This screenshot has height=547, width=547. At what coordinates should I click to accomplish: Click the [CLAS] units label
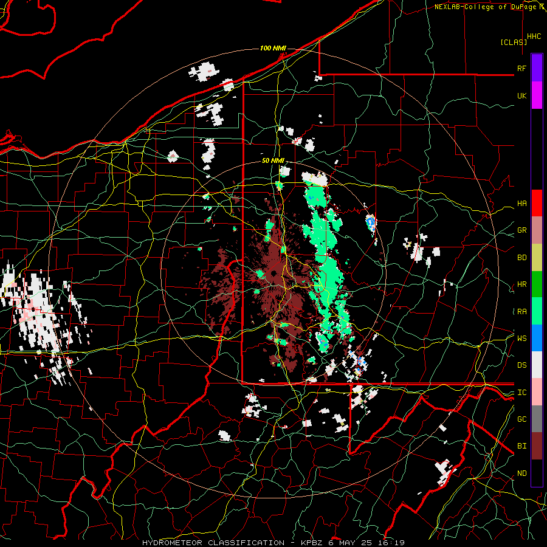click(514, 42)
